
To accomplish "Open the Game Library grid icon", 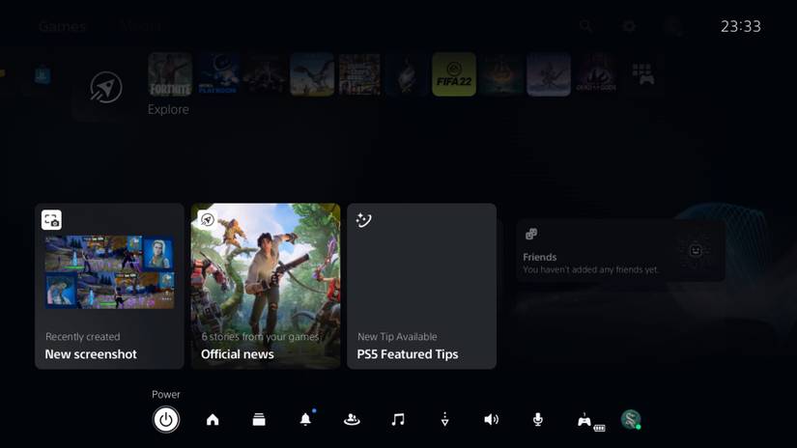I will click(x=643, y=74).
